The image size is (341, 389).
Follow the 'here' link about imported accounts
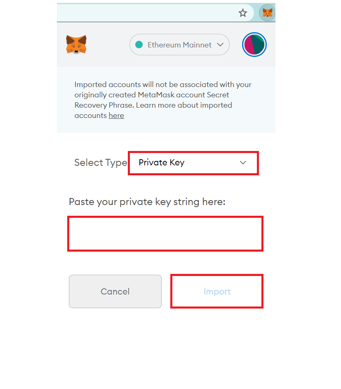(116, 116)
